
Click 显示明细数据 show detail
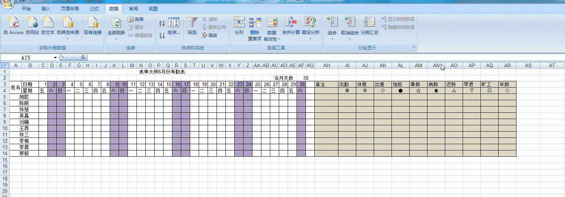coord(398,19)
